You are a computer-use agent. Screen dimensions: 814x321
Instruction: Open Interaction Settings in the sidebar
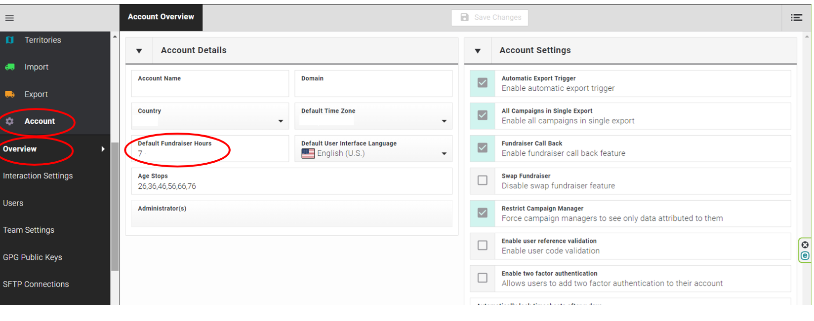tap(38, 176)
